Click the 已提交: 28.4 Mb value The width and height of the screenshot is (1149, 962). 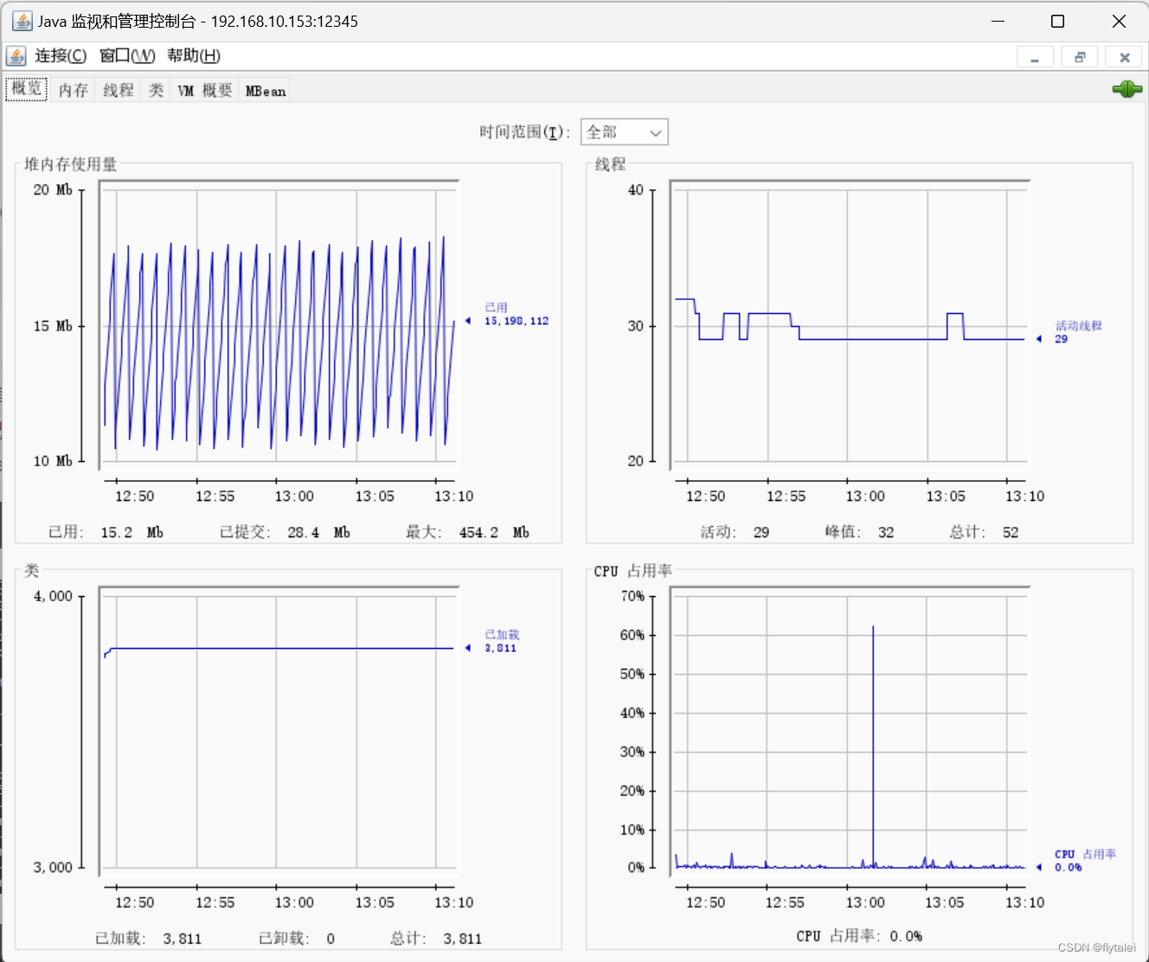click(x=285, y=532)
